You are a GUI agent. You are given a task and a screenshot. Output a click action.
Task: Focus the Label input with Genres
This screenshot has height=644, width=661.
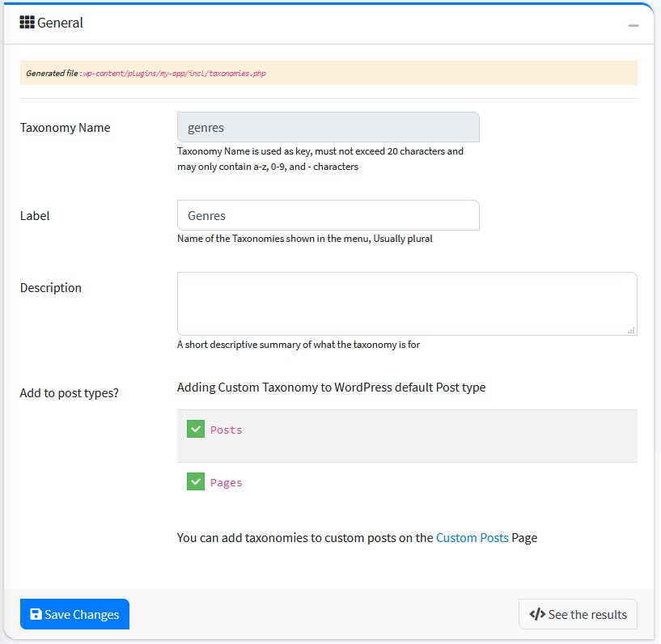[x=328, y=215]
